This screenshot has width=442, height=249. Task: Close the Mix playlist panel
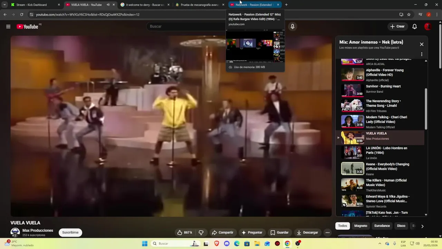422,44
